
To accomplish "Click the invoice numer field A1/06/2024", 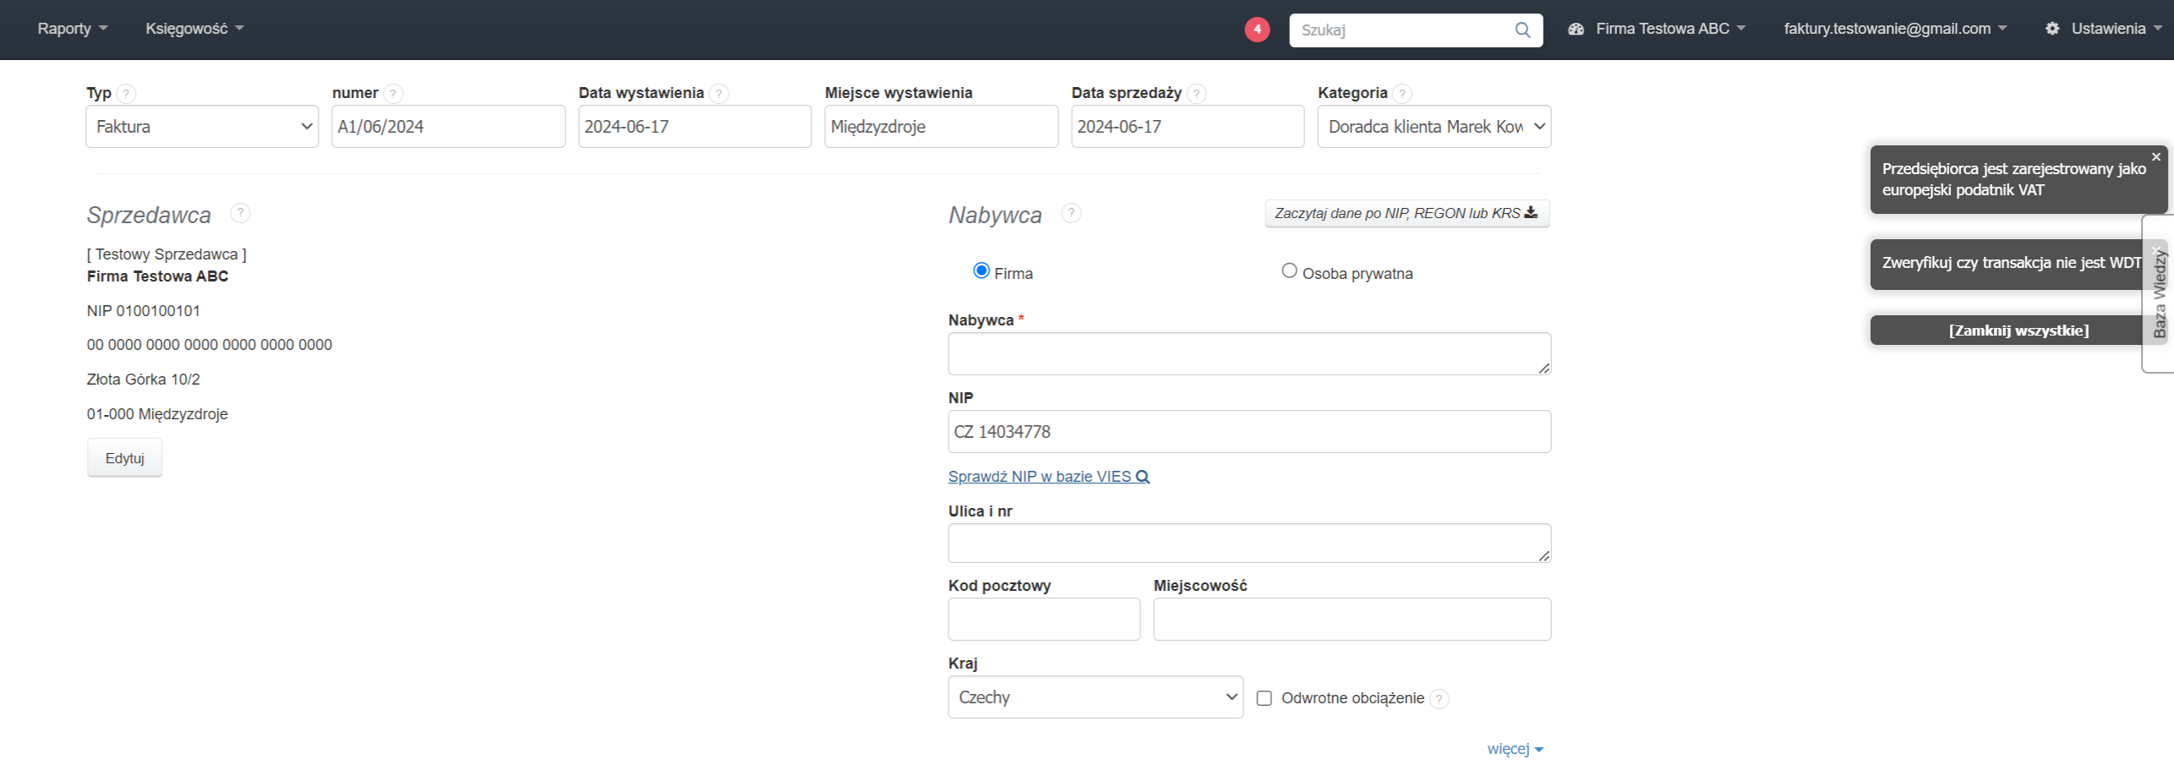I will coord(448,127).
